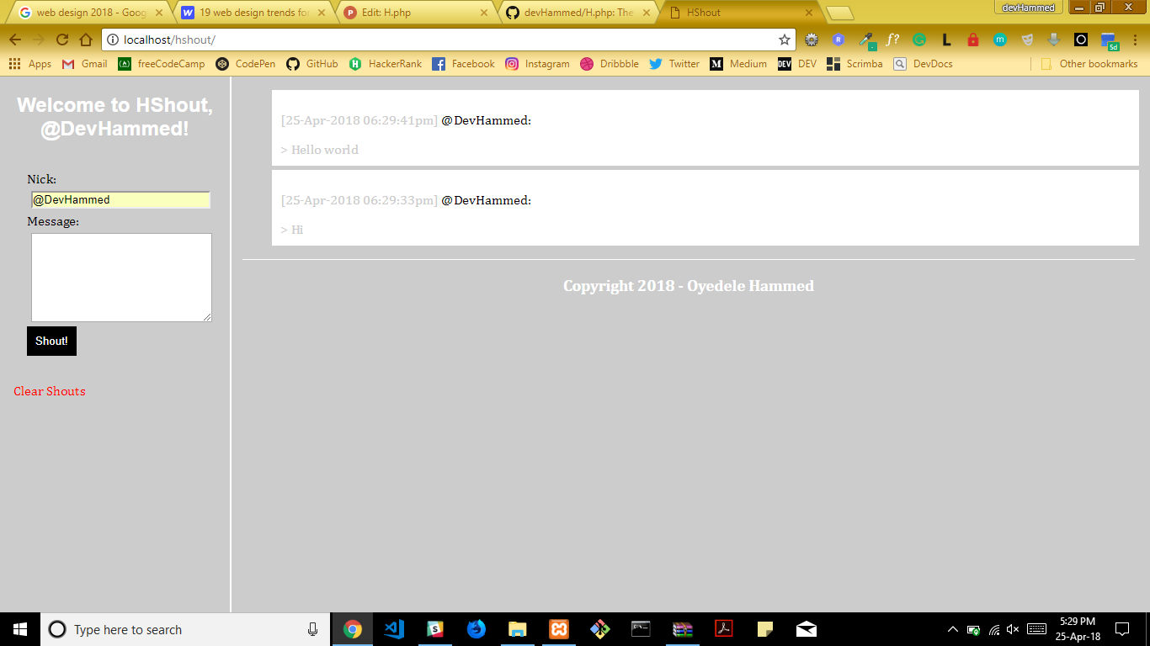The image size is (1150, 646).
Task: Expand the Other bookmarks folder
Action: (x=1089, y=64)
